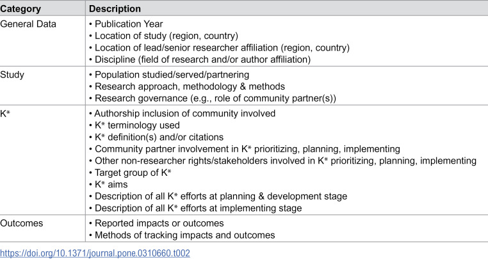Click Authorship inclusion of community involved
Screen dimensions: 488x259
coord(182,113)
